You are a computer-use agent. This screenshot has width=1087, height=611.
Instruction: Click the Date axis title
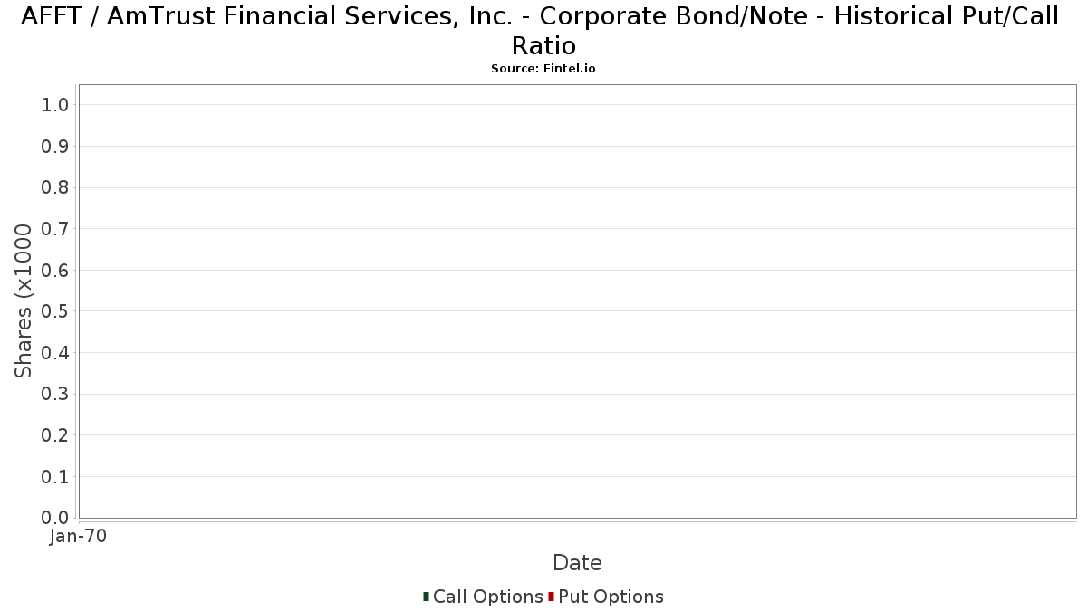[x=577, y=563]
